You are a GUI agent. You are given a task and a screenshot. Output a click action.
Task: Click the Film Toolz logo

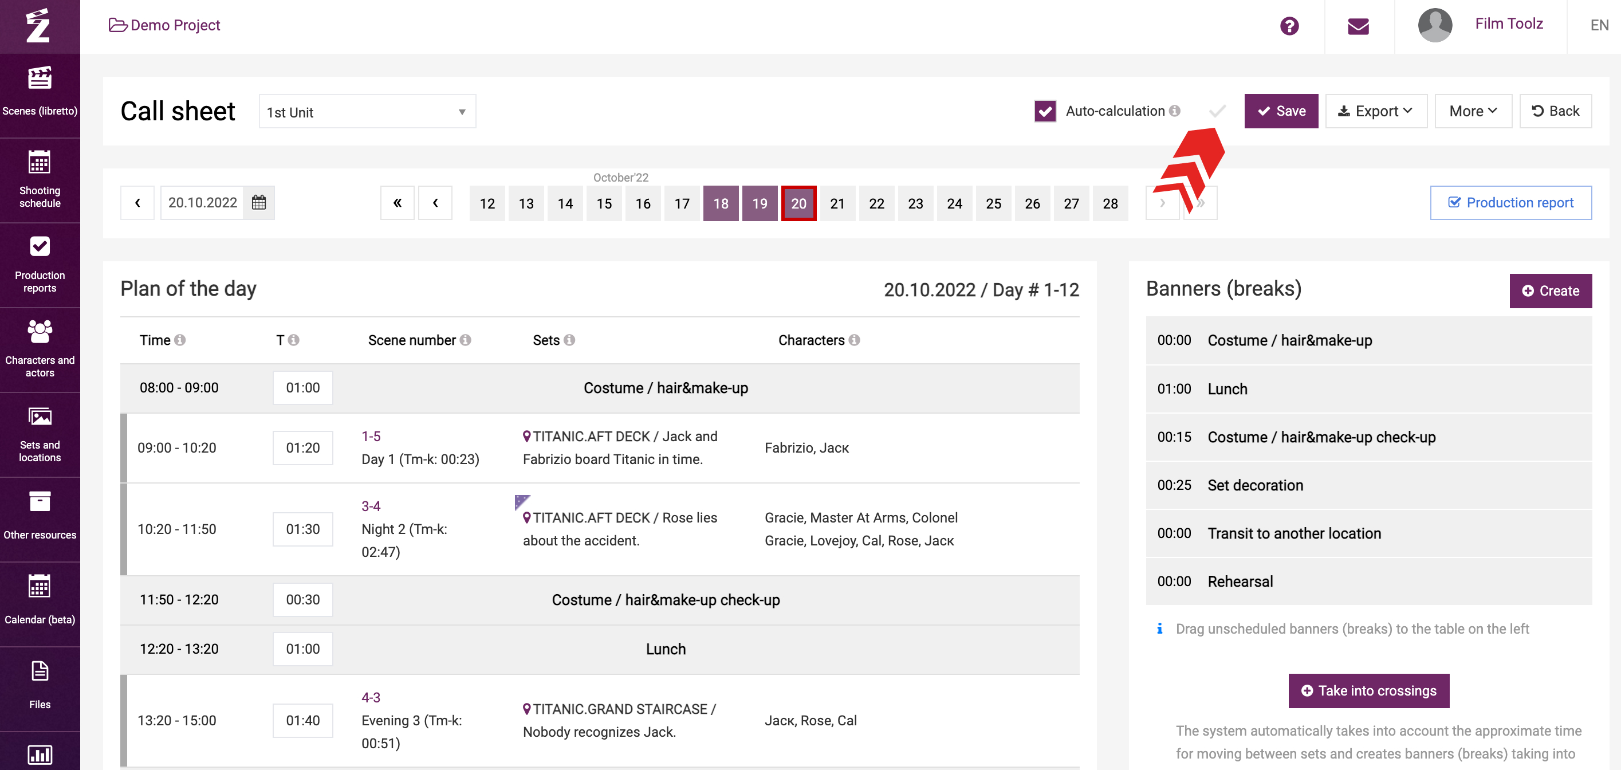click(x=38, y=26)
